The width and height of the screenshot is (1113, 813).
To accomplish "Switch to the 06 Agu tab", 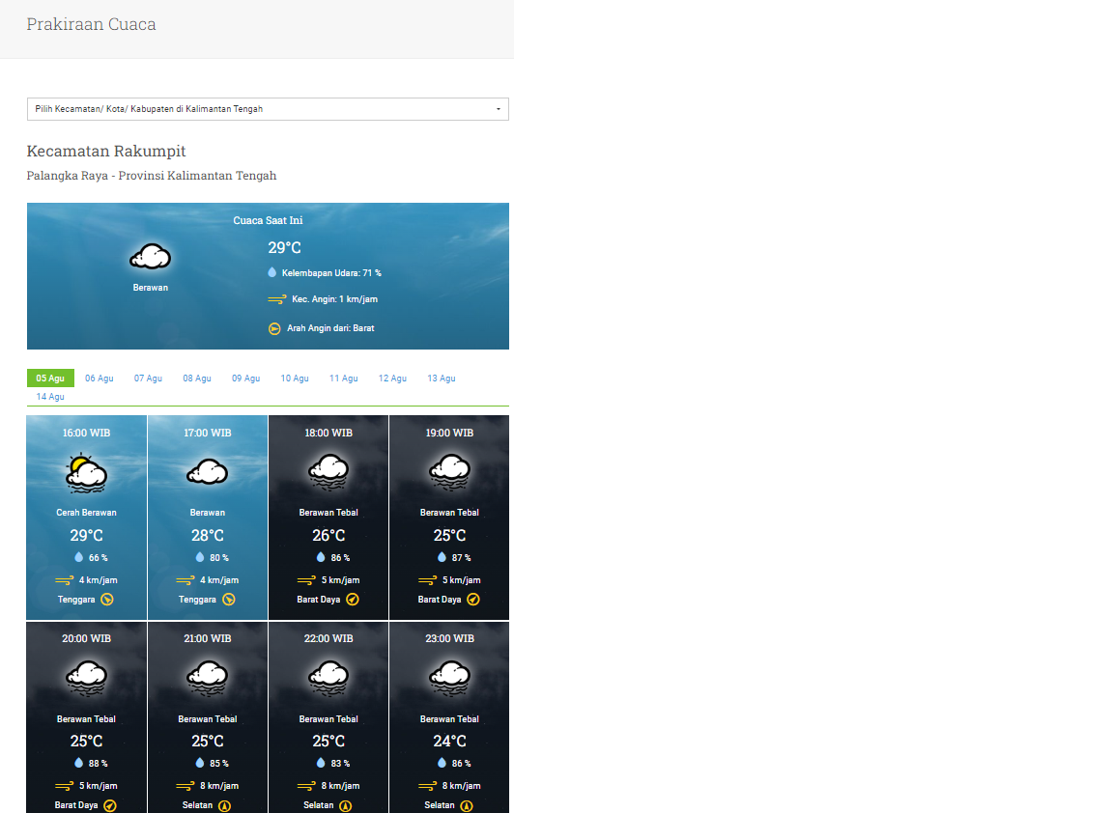I will 100,378.
